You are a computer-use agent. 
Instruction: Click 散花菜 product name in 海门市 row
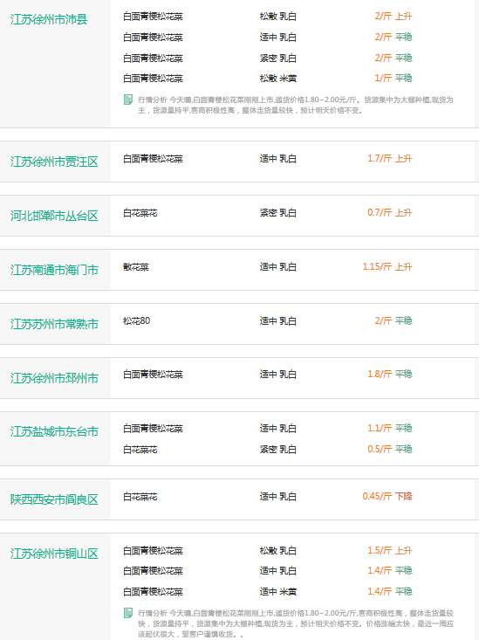point(136,267)
